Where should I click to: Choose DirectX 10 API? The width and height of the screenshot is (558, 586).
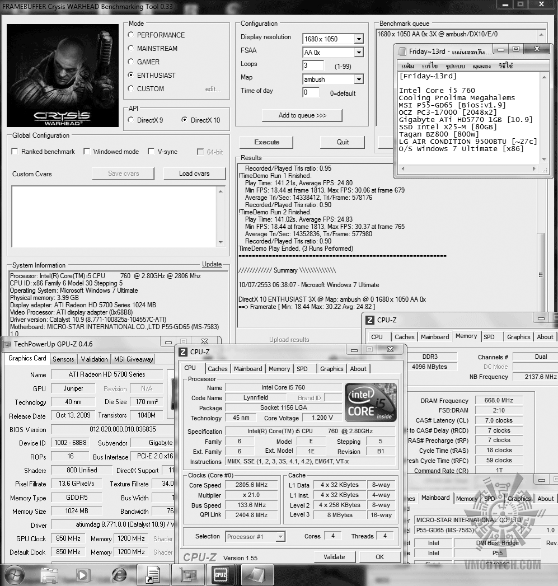pyautogui.click(x=184, y=120)
